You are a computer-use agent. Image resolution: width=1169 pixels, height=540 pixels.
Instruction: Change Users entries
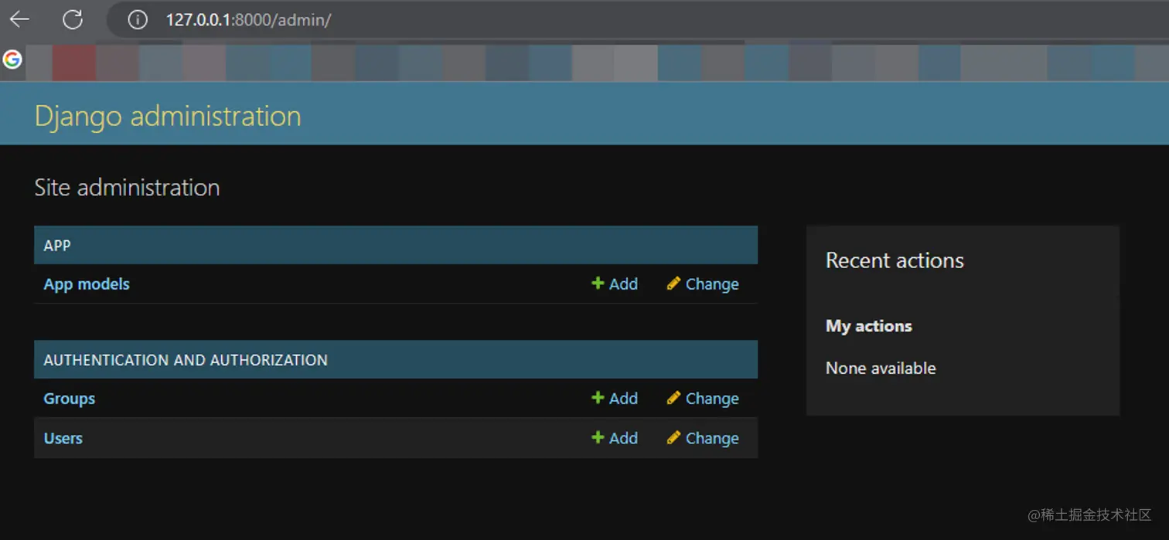pos(703,438)
